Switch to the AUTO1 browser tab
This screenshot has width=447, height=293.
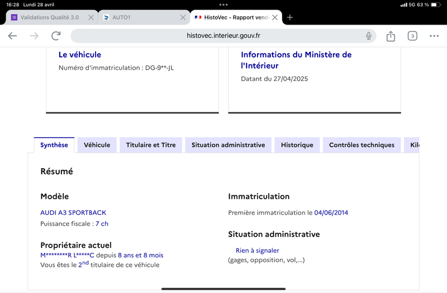point(144,17)
